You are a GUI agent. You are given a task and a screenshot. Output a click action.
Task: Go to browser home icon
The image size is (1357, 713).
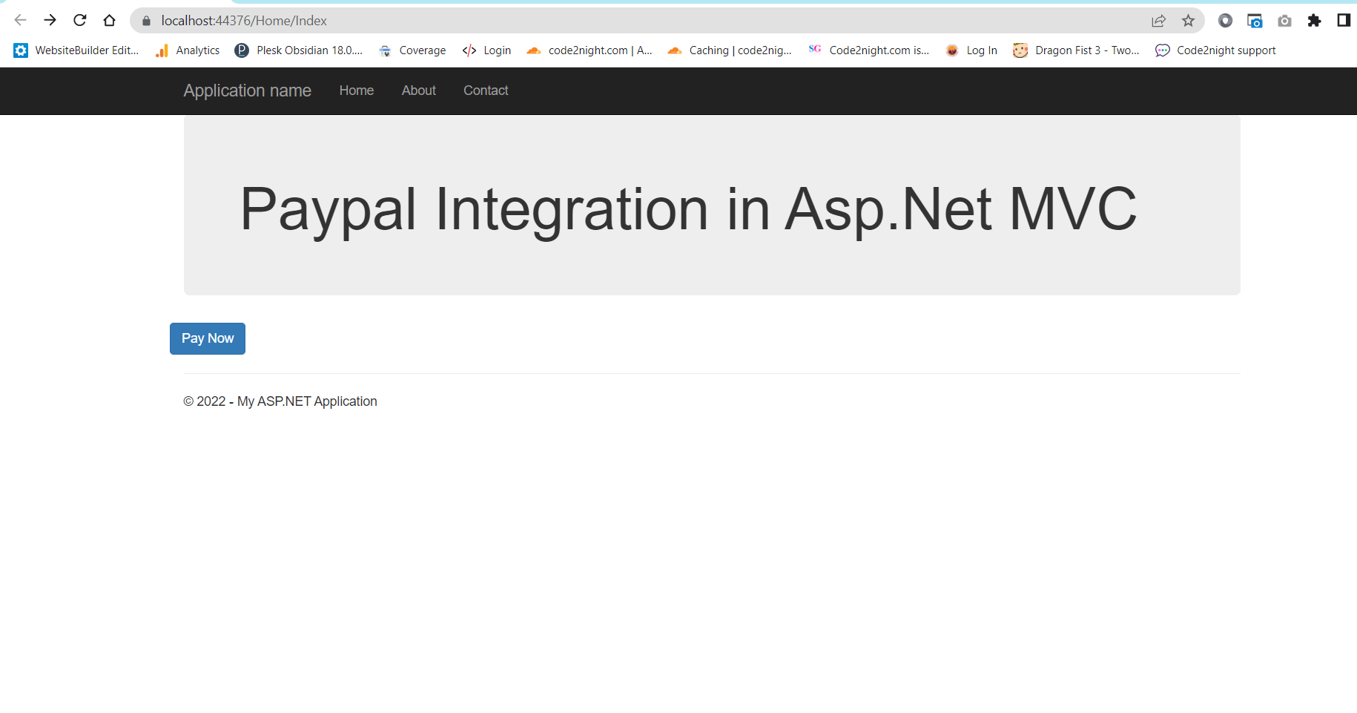109,21
